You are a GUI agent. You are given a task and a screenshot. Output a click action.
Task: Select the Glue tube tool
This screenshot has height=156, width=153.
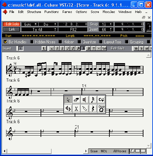85,109
